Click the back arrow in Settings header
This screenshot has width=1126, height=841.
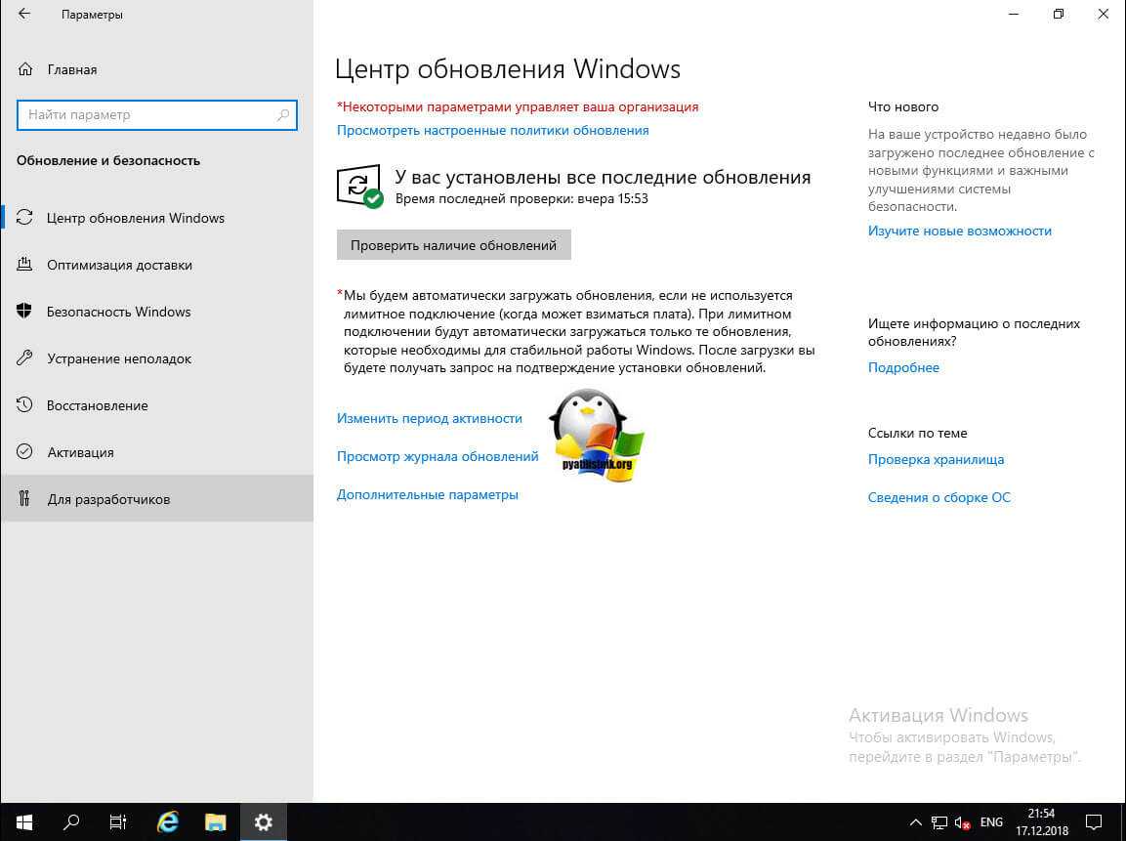point(24,15)
